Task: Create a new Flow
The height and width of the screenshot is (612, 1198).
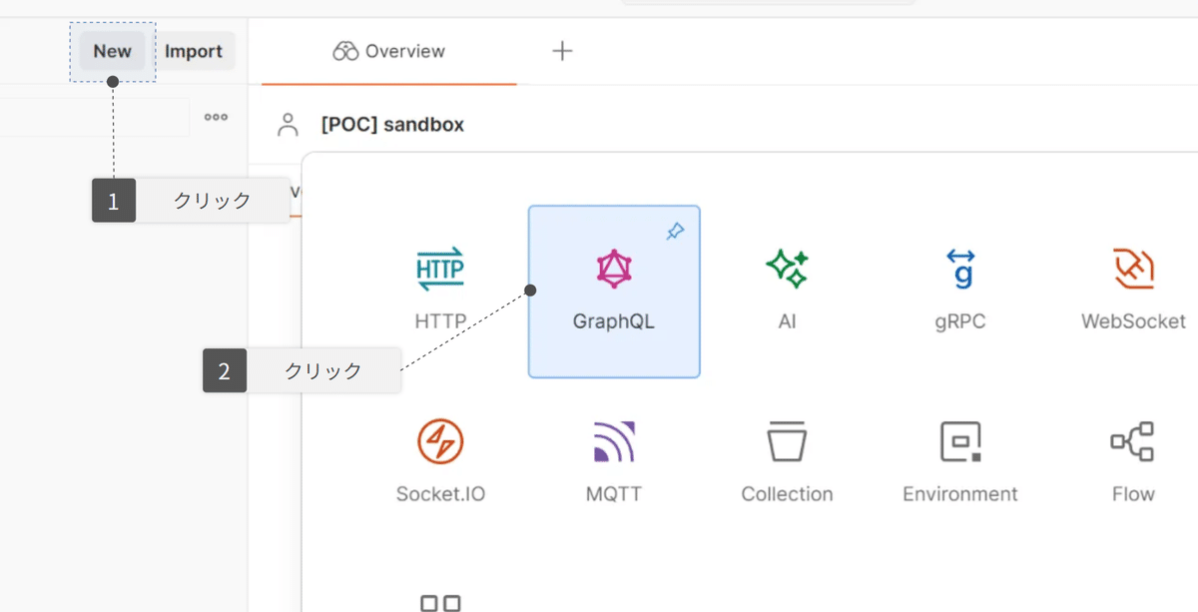Action: pos(1132,461)
